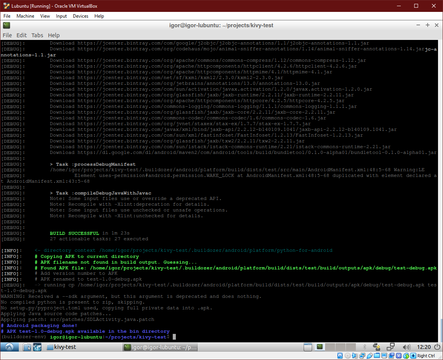Viewport: 443px width, 360px height.
Task: Click the power button in the system tray
Action: click(437, 347)
